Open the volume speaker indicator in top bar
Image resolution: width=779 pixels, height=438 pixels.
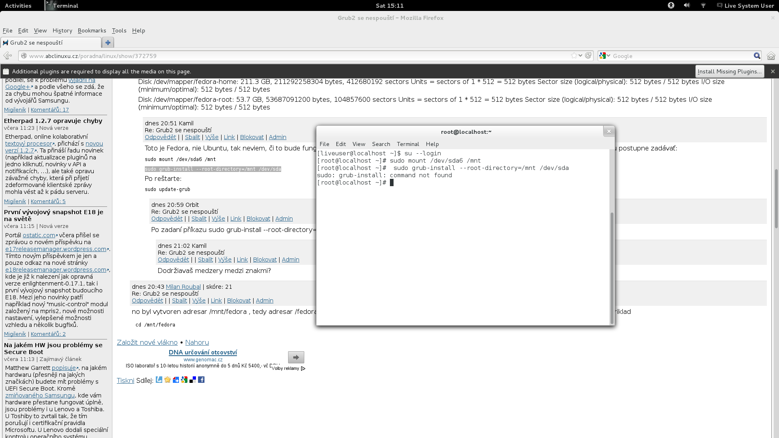[x=686, y=5]
